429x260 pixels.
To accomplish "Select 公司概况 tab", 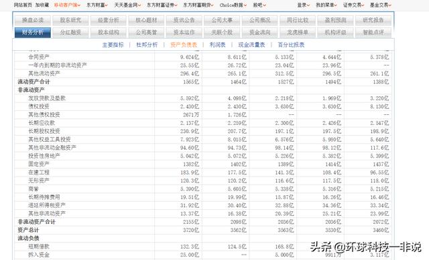I will click(259, 20).
